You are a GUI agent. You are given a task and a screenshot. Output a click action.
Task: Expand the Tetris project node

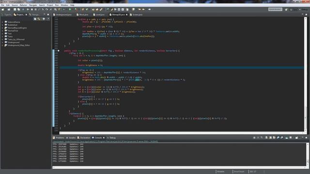pyautogui.click(x=2, y=37)
